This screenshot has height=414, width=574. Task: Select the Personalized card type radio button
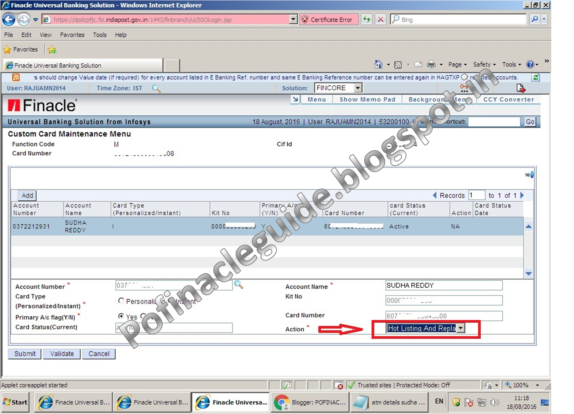point(121,301)
